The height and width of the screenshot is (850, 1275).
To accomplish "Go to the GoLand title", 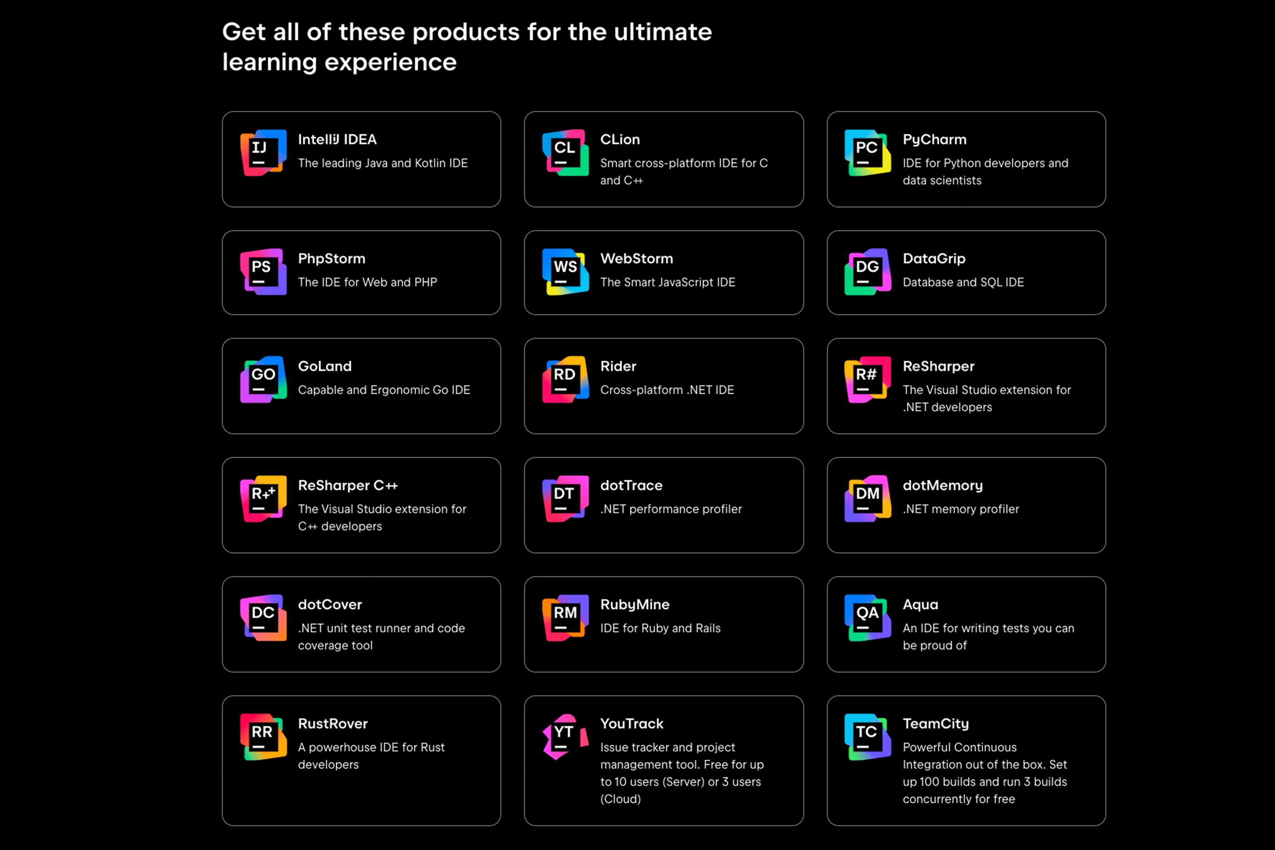I will pyautogui.click(x=325, y=366).
